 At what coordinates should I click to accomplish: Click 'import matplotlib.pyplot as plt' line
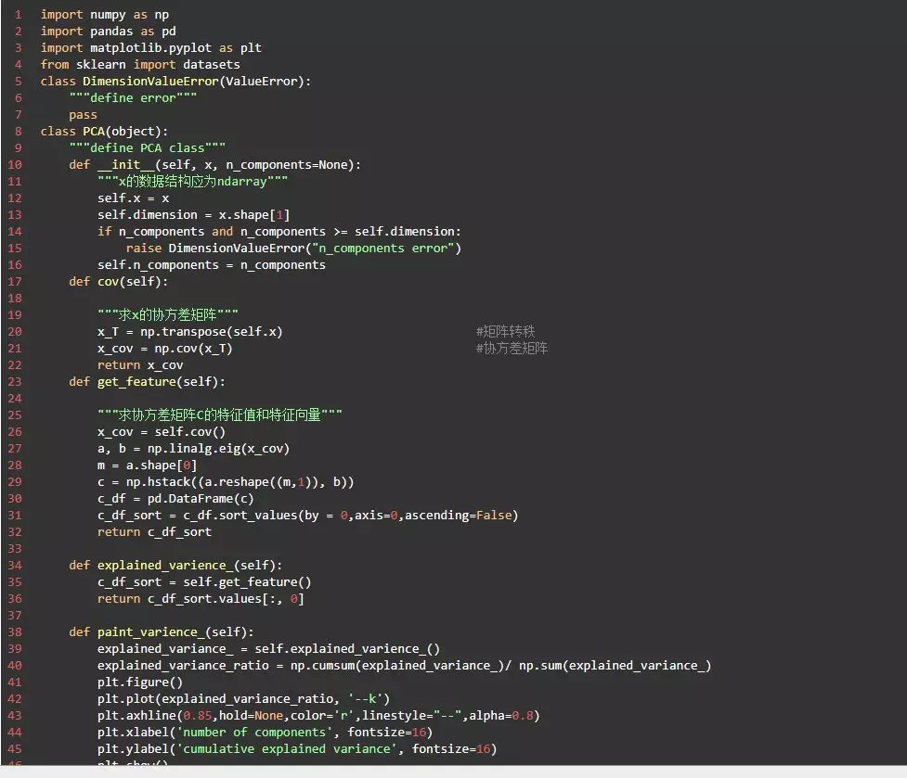click(x=151, y=48)
